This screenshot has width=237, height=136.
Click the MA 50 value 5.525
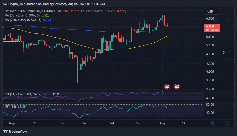[45, 15]
